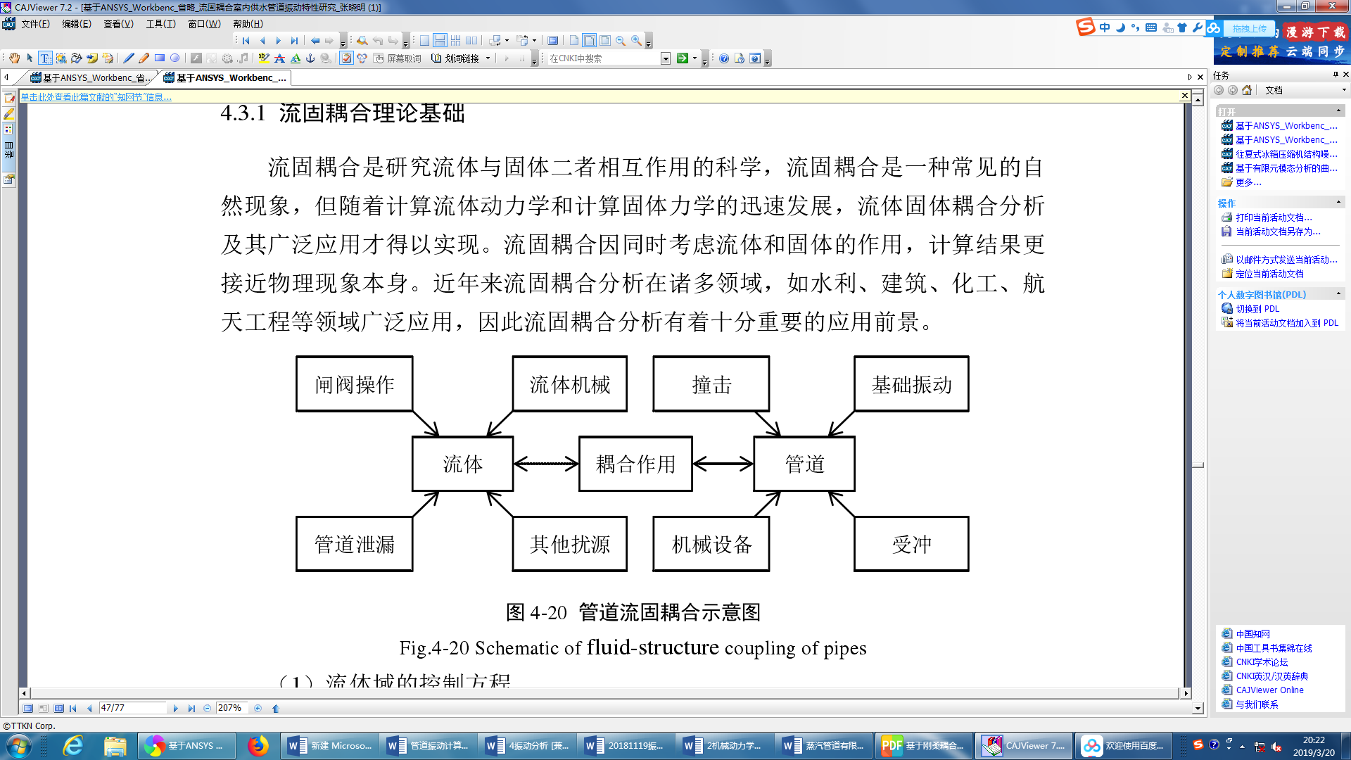1351x760 pixels.
Task: Click the zoom out magnifier icon
Action: coord(621,41)
